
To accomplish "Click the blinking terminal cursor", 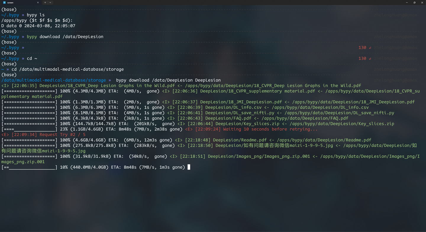I will (x=188, y=167).
